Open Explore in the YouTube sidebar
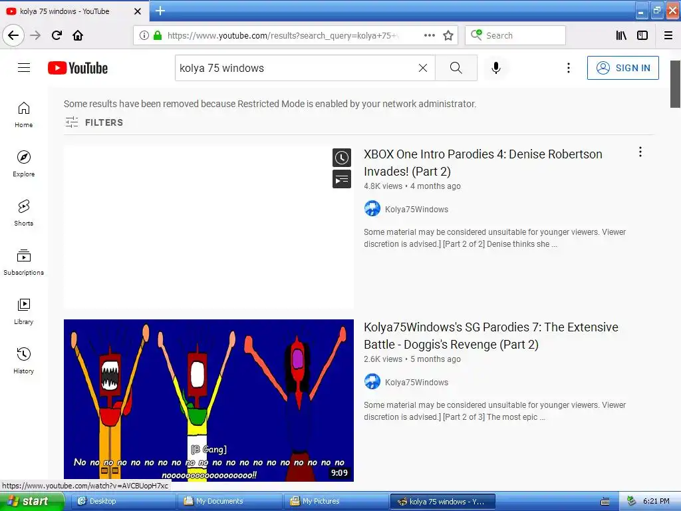This screenshot has width=681, height=511. tap(23, 164)
